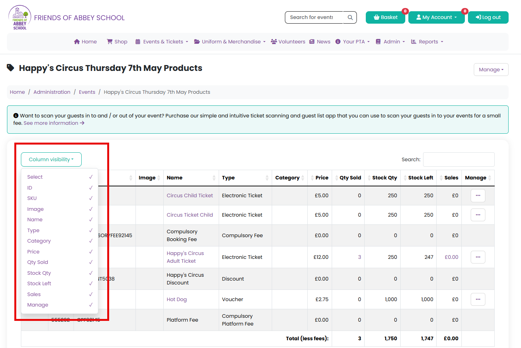Toggle SKU column visibility
The height and width of the screenshot is (348, 521).
[60, 198]
